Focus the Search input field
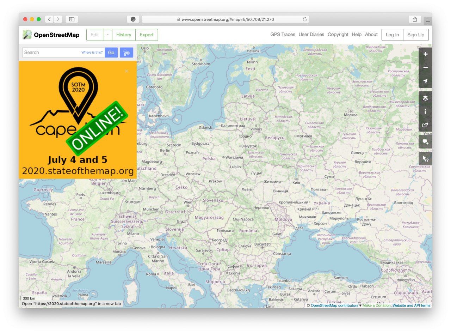This screenshot has height=333, width=451. pos(63,53)
